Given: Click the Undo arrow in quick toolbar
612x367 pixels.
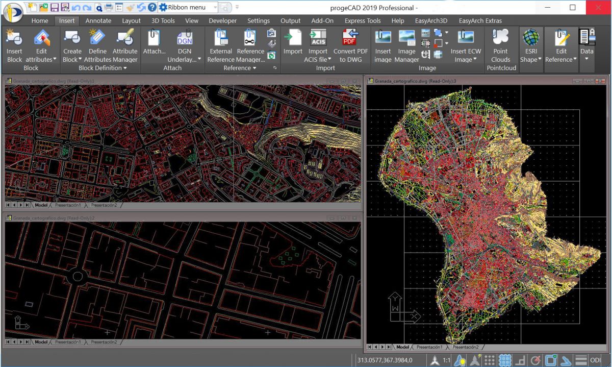Looking at the screenshot, I should [x=75, y=8].
